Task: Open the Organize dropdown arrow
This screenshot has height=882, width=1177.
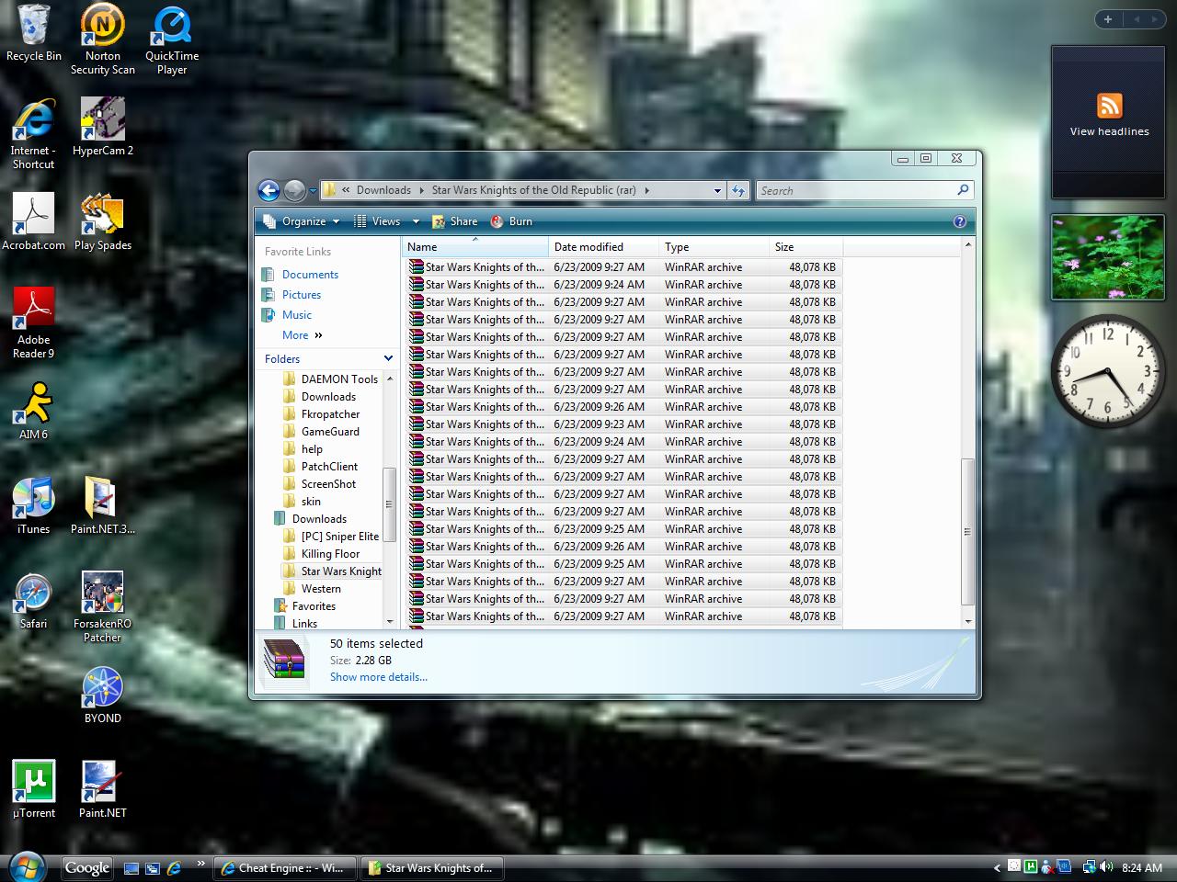Action: coord(336,221)
